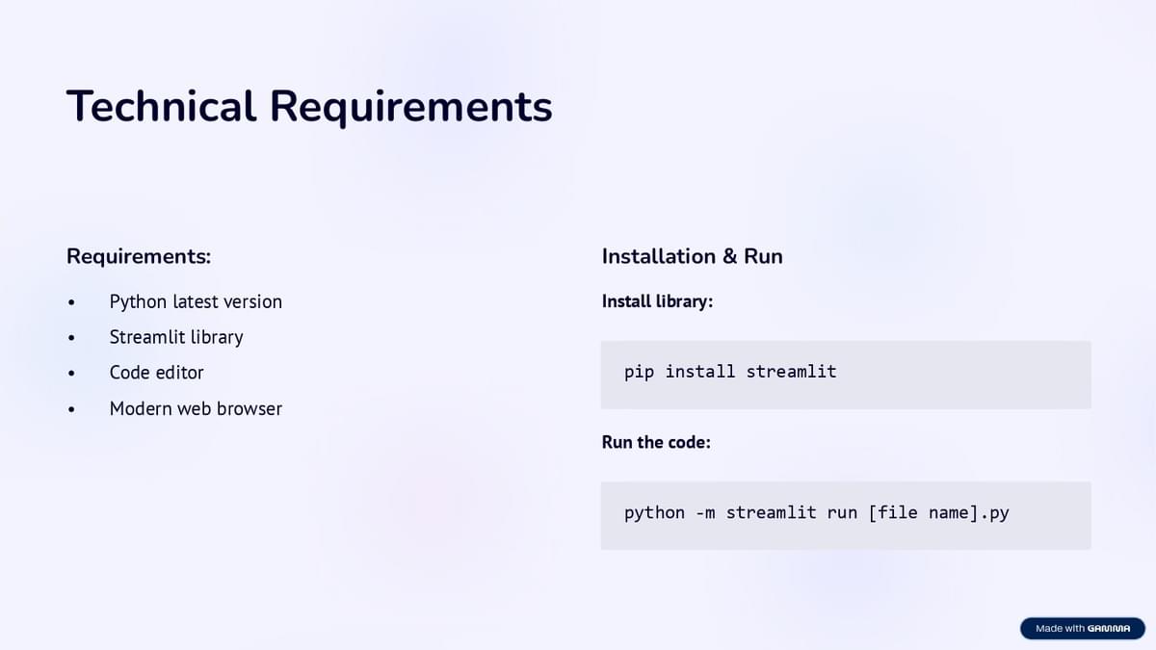The width and height of the screenshot is (1156, 650).
Task: Click the Install library: label
Action: [657, 301]
